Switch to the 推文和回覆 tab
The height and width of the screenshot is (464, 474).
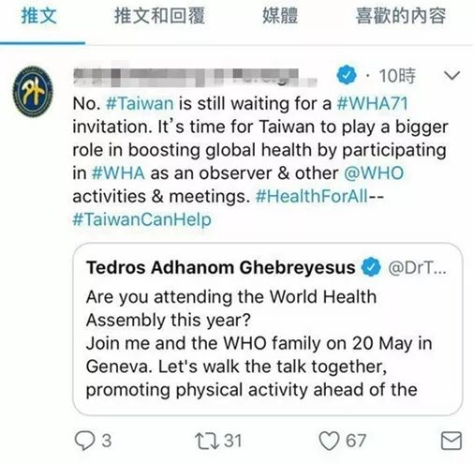click(x=159, y=16)
